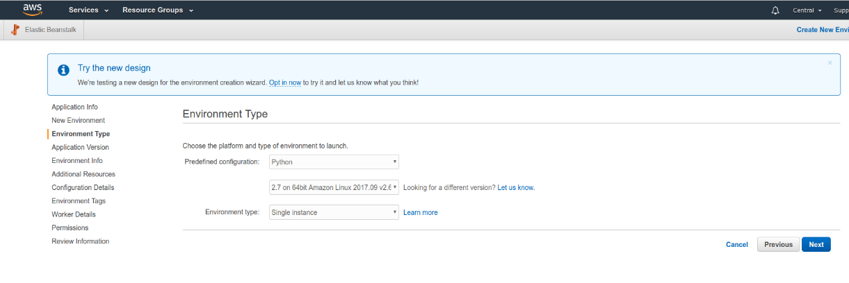Expand the Central region dropdown

(807, 10)
